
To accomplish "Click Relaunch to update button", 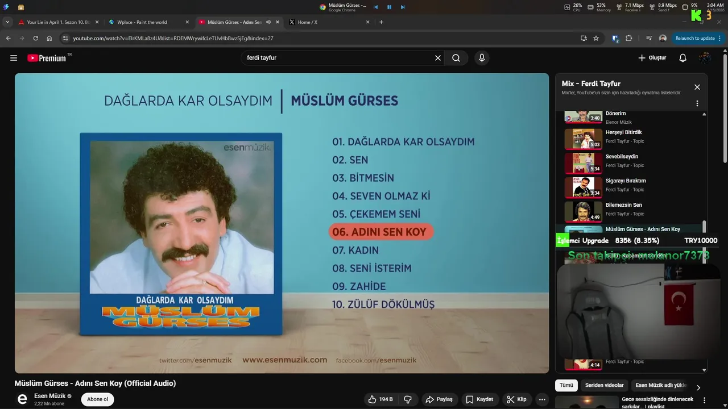I will (x=698, y=38).
